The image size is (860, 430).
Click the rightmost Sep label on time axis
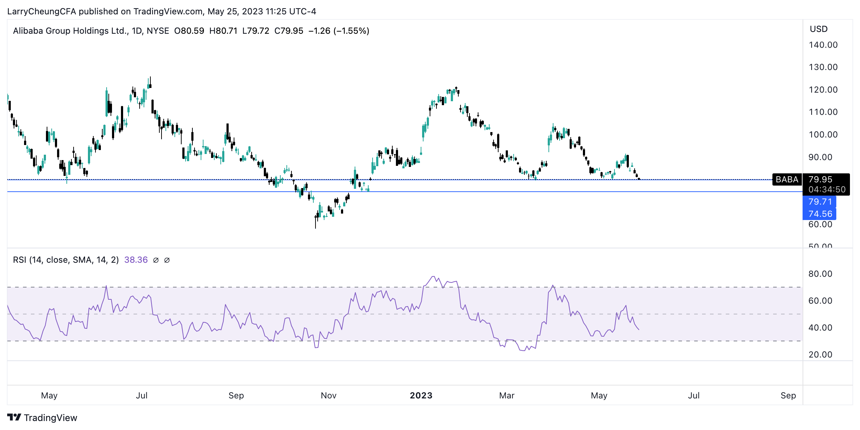click(788, 396)
